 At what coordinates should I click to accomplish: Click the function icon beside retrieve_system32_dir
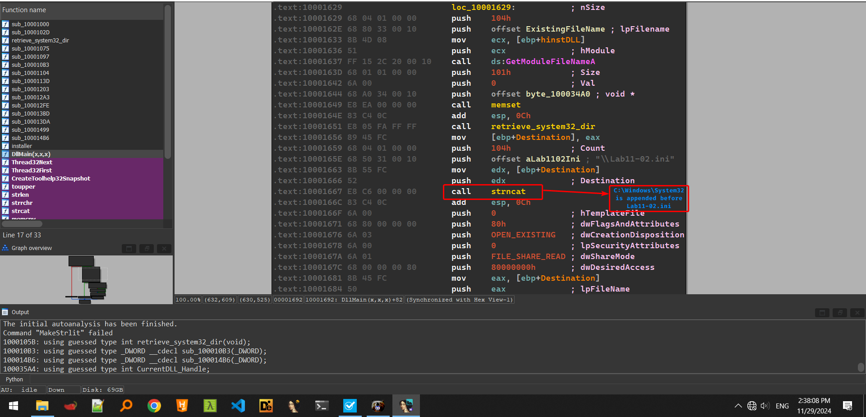[x=5, y=41]
